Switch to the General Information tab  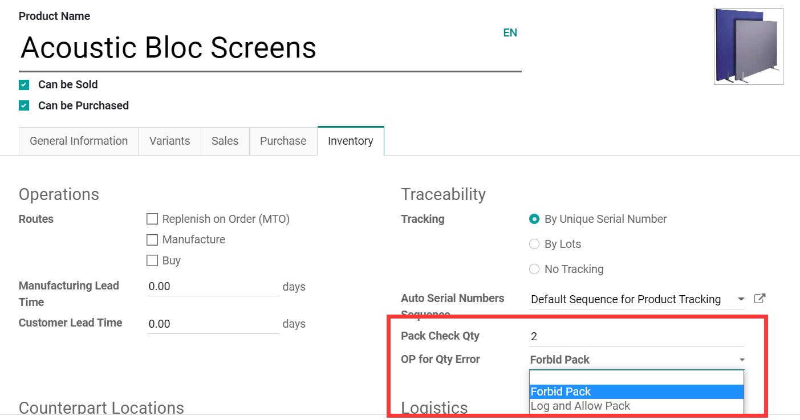click(79, 141)
